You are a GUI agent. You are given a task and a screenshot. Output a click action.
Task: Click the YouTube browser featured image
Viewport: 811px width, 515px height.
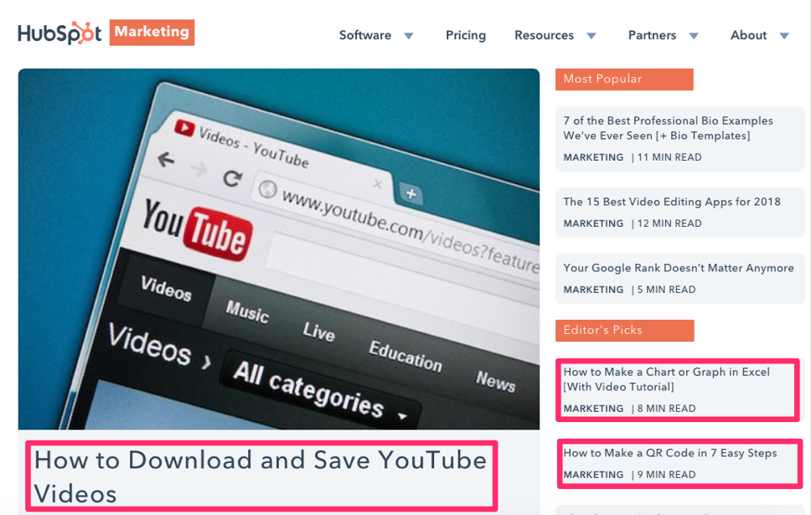(279, 250)
